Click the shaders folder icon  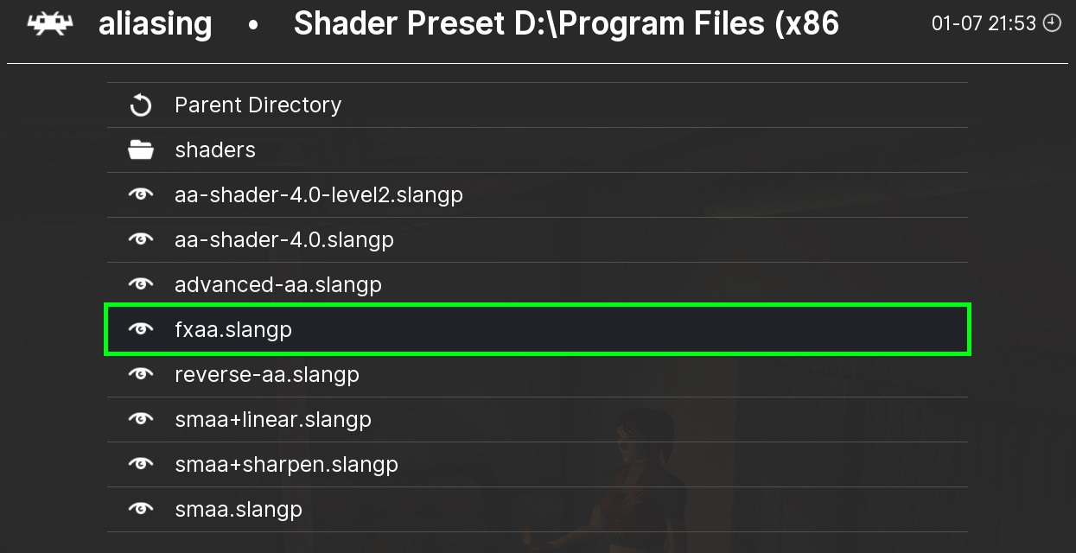(x=140, y=150)
